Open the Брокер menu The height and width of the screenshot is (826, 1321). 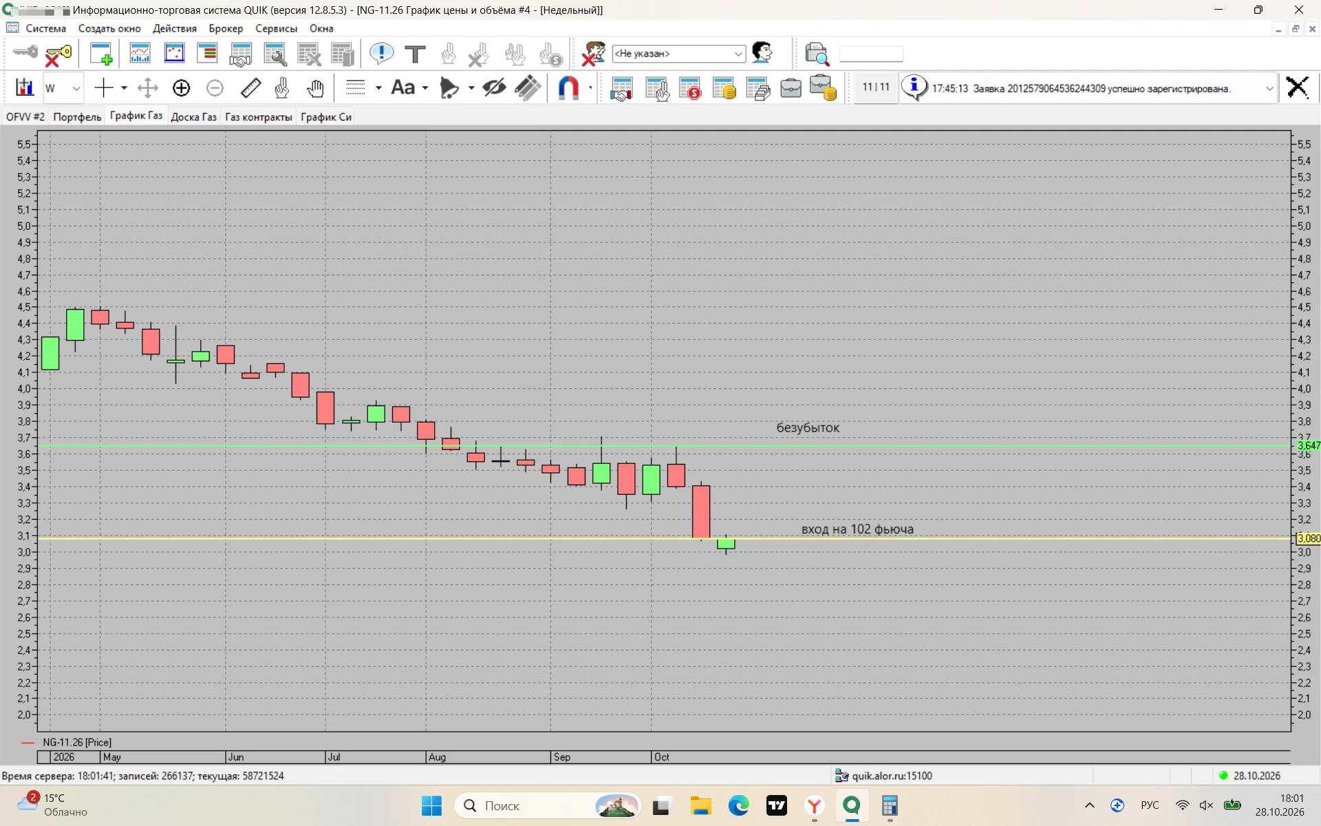(x=226, y=28)
